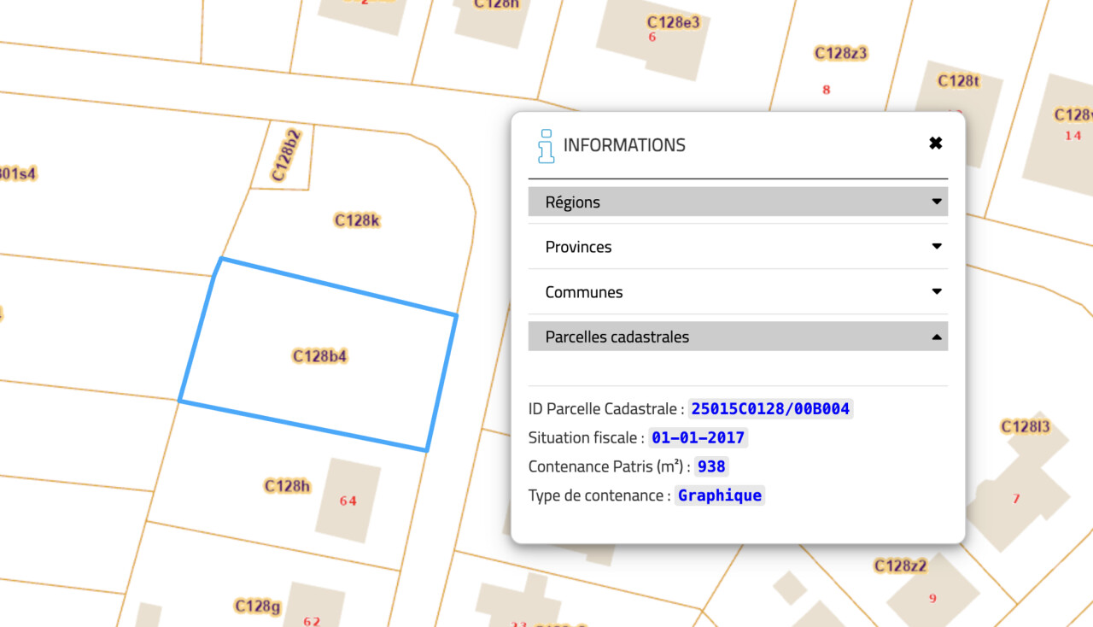1093x627 pixels.
Task: Select the Communes header label
Action: tap(584, 292)
